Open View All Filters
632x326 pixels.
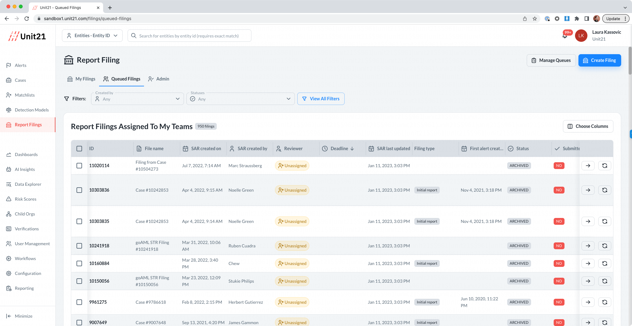pos(321,99)
